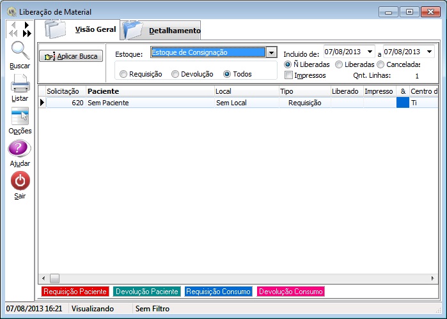Click the Sair power icon

point(20,182)
